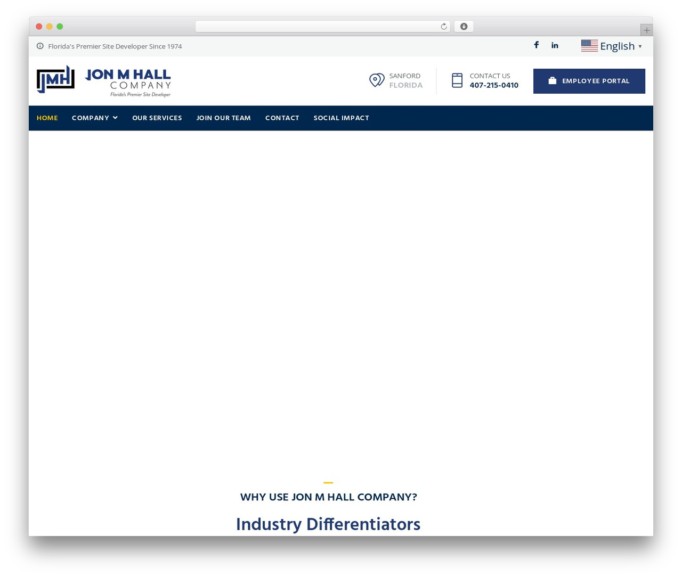This screenshot has height=577, width=682.
Task: Click the Sanford location pin icon
Action: pos(377,80)
